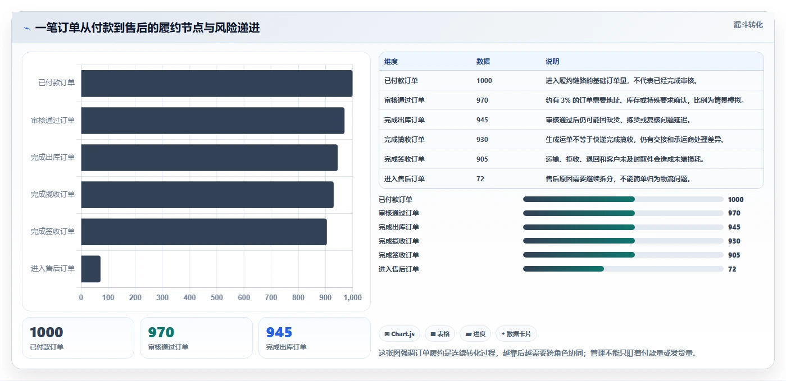Click the note starting 审核通过后仍可能因缺货
786x381 pixels.
pyautogui.click(x=619, y=120)
